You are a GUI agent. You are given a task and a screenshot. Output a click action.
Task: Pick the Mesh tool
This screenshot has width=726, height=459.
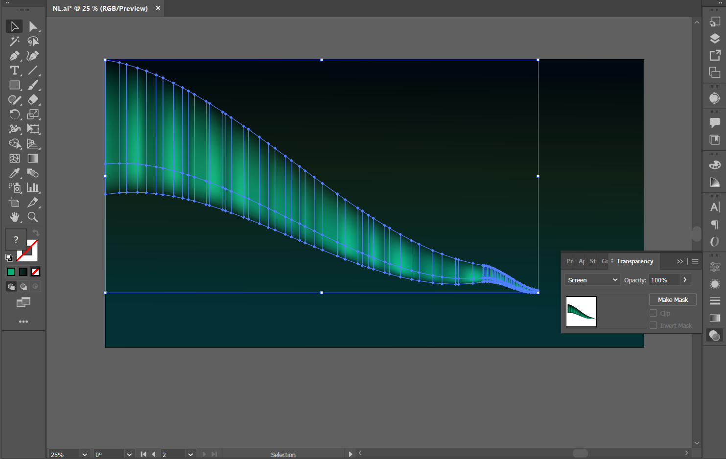pos(14,159)
